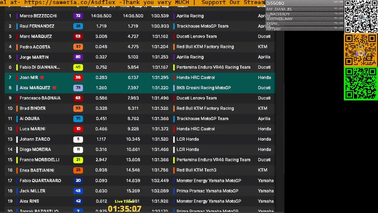Image resolution: width=378 pixels, height=213 pixels.
Task: Click Bagnaia's red number 63 badge
Action: coord(78,98)
